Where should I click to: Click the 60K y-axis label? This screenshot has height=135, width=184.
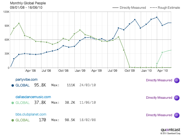(x=7, y=40)
